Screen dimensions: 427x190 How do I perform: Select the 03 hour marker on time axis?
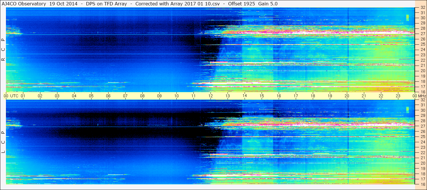pos(57,96)
